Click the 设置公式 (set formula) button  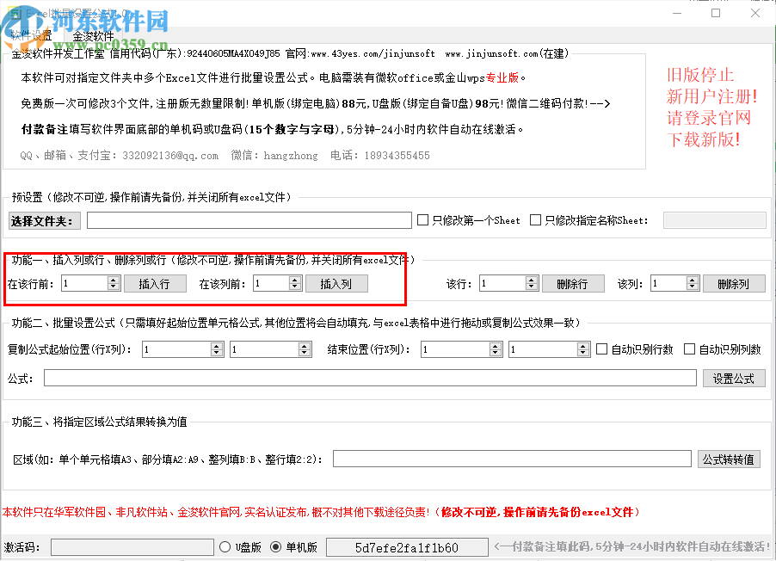(734, 378)
